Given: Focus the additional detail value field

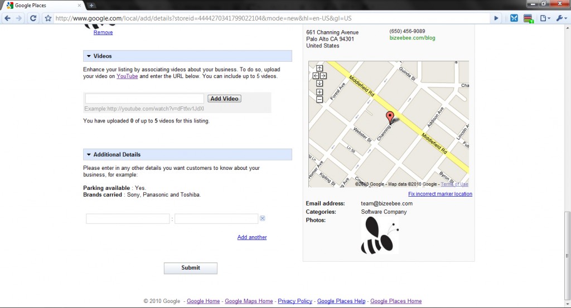Looking at the screenshot, I should pyautogui.click(x=216, y=218).
